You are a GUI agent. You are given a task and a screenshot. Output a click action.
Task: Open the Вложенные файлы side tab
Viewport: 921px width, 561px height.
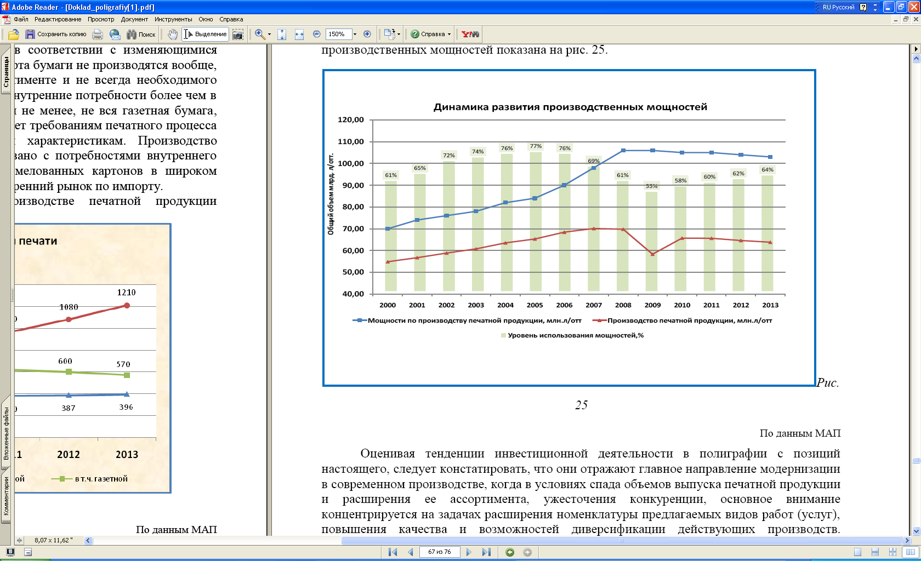click(6, 433)
